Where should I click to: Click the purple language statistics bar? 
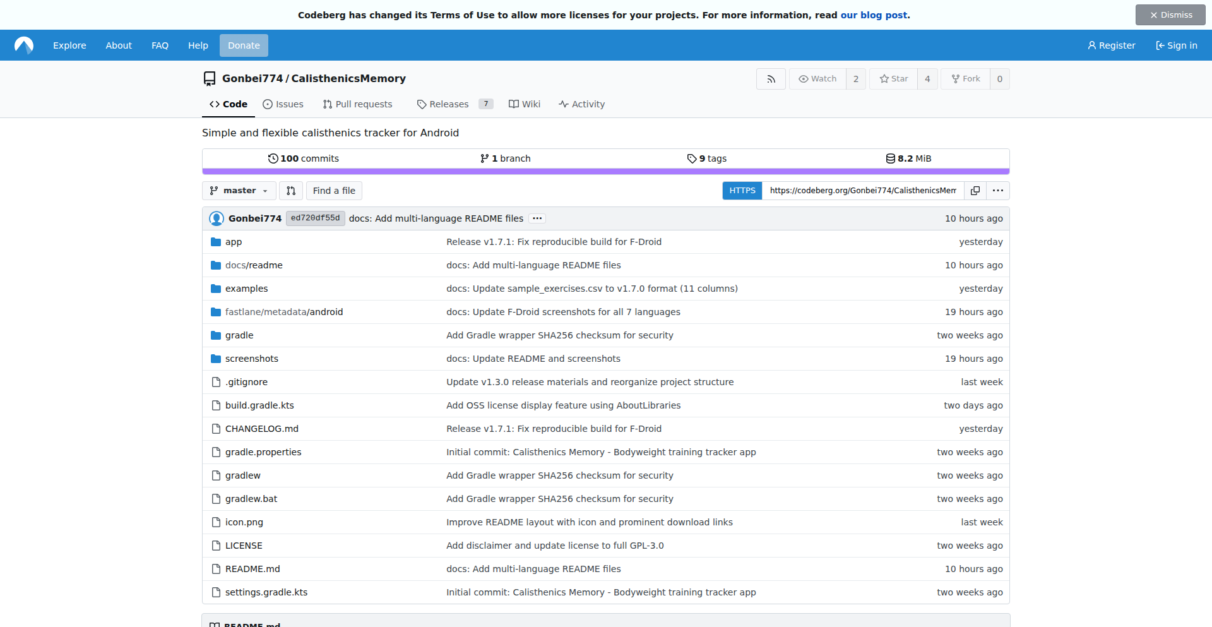click(605, 171)
